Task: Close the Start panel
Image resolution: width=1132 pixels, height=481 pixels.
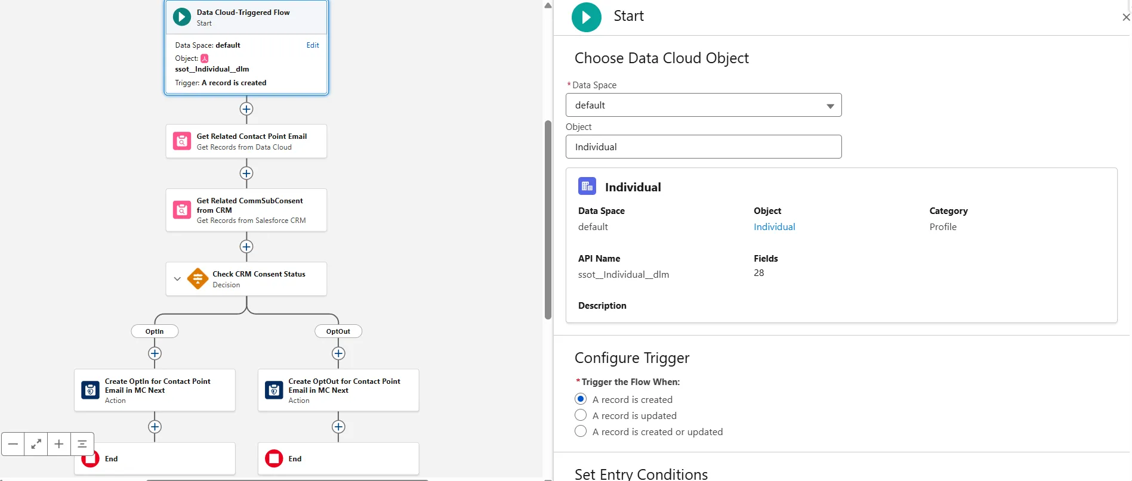Action: tap(1126, 17)
